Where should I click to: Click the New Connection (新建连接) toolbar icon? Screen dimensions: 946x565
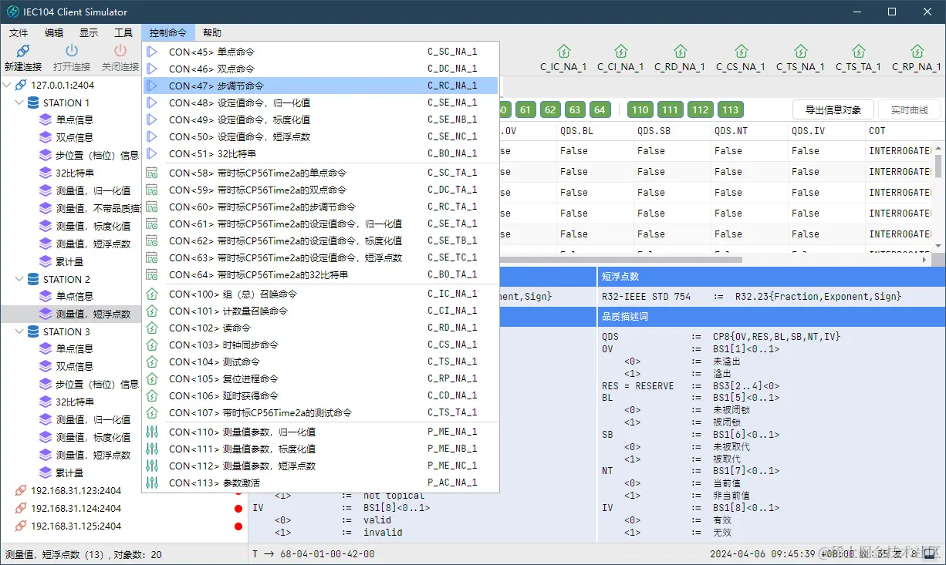click(x=23, y=51)
